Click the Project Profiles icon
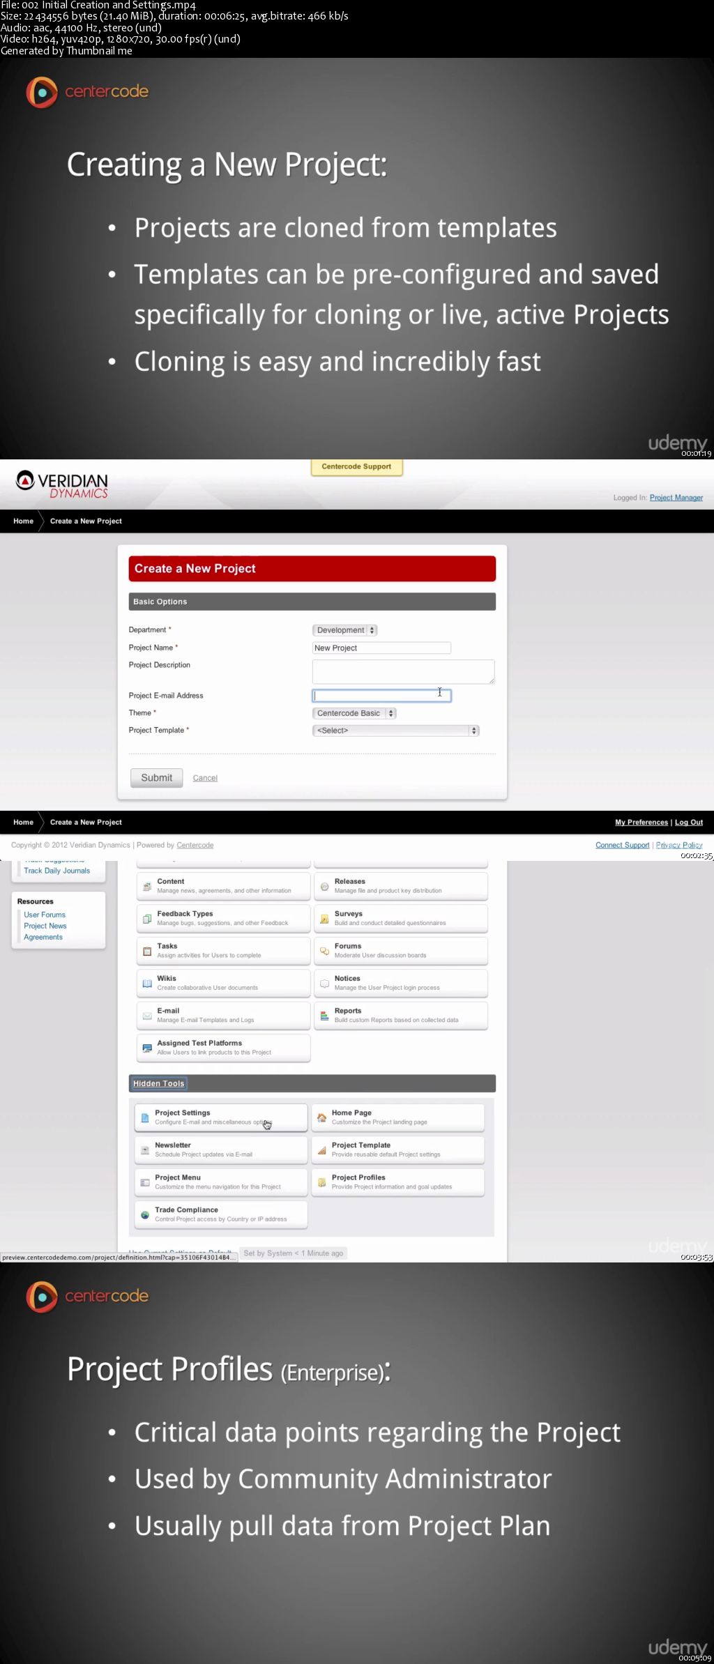This screenshot has height=1664, width=714. coord(321,1182)
